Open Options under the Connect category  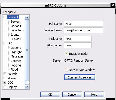(x=16, y=26)
